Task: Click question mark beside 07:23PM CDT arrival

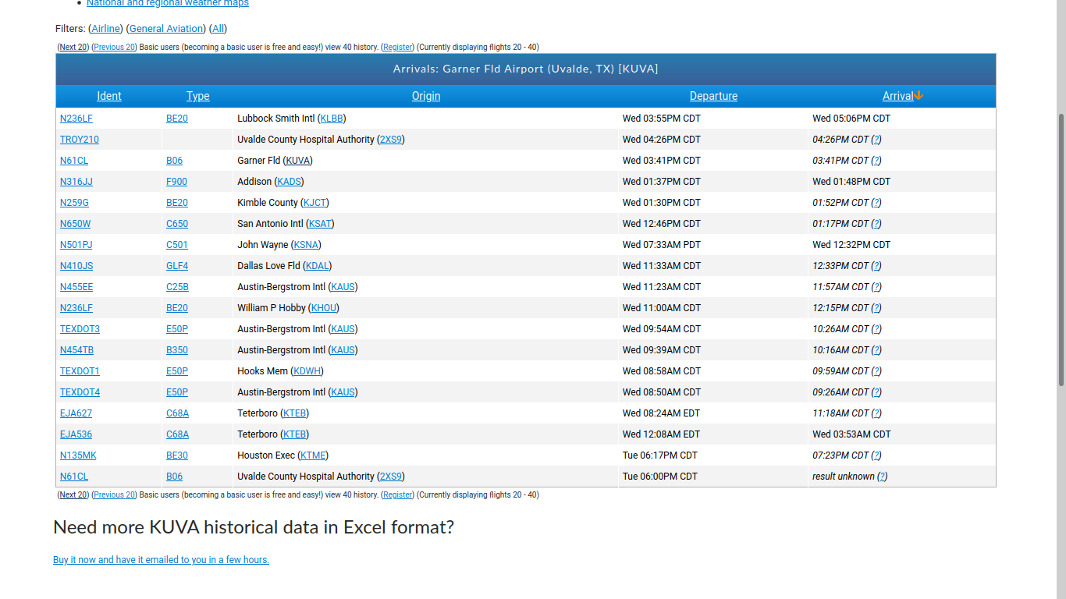Action: [x=876, y=455]
